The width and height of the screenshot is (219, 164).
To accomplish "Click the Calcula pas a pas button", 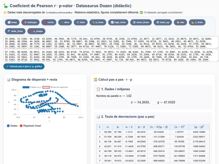I will tap(24, 66).
